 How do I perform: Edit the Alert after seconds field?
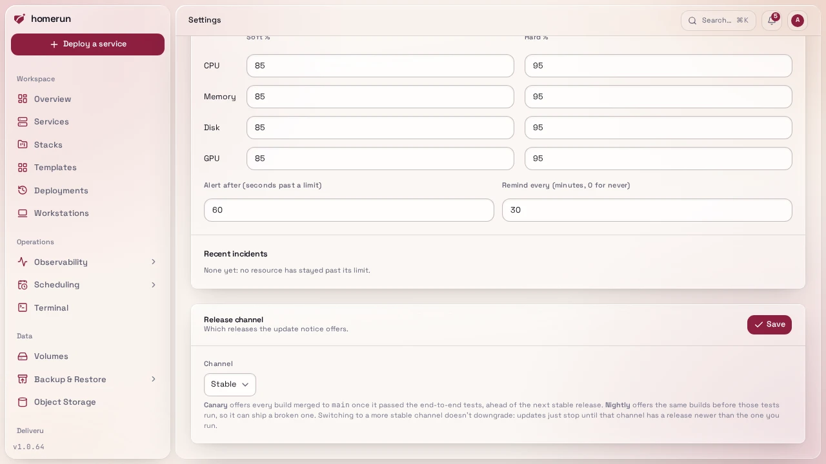coord(349,210)
